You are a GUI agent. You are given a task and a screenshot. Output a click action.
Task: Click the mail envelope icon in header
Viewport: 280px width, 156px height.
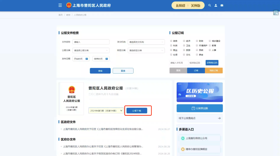(x=222, y=5)
